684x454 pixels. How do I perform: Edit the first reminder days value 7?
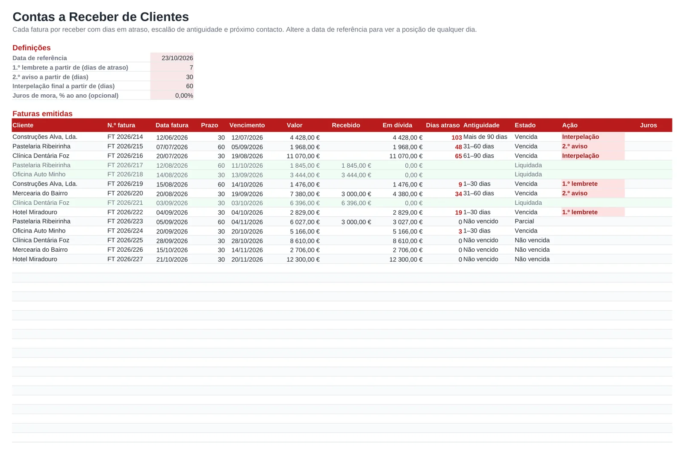tap(172, 67)
